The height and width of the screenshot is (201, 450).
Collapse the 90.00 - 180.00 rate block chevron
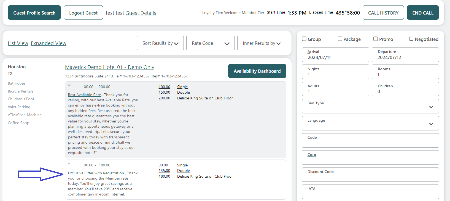pos(69,164)
